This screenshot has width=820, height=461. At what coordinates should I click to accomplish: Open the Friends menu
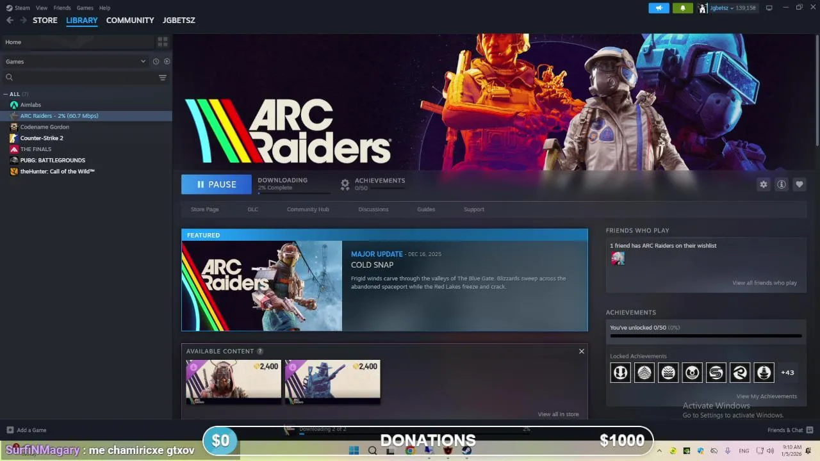62,8
